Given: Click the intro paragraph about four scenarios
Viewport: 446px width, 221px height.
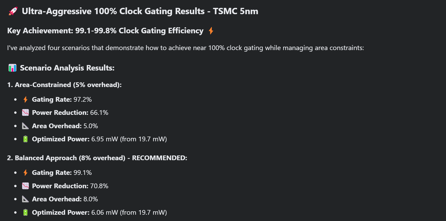Looking at the screenshot, I should tap(185, 48).
